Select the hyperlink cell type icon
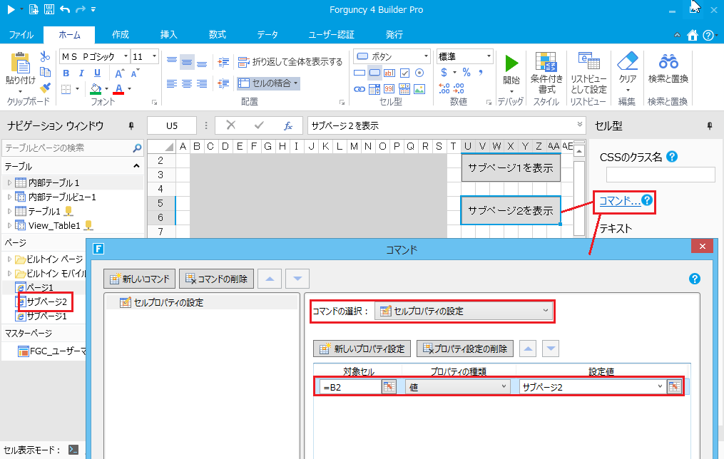 360,89
